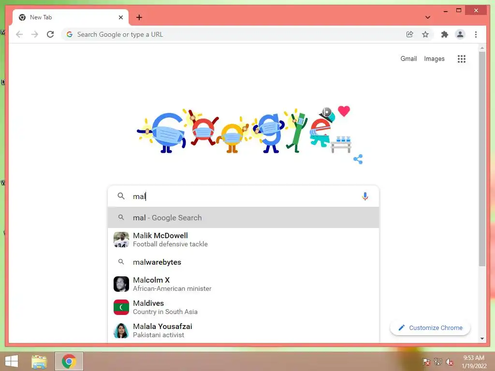Screen dimensions: 495x371
Task: Open the Chrome profile avatar
Action: [460, 34]
